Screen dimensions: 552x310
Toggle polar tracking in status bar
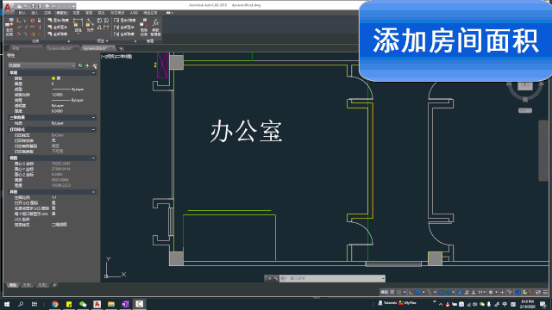click(417, 292)
